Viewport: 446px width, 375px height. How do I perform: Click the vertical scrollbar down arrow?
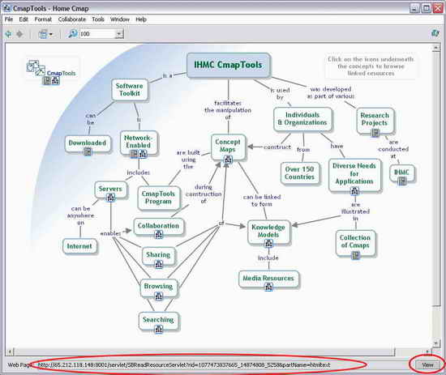point(436,343)
